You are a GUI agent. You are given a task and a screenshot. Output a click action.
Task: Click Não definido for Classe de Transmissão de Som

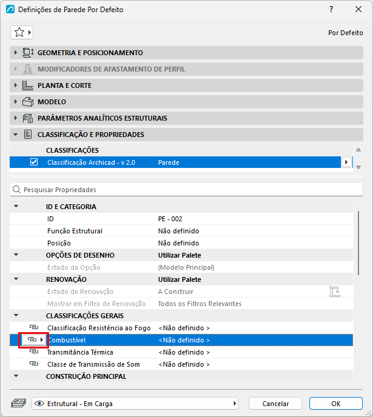tap(184, 364)
